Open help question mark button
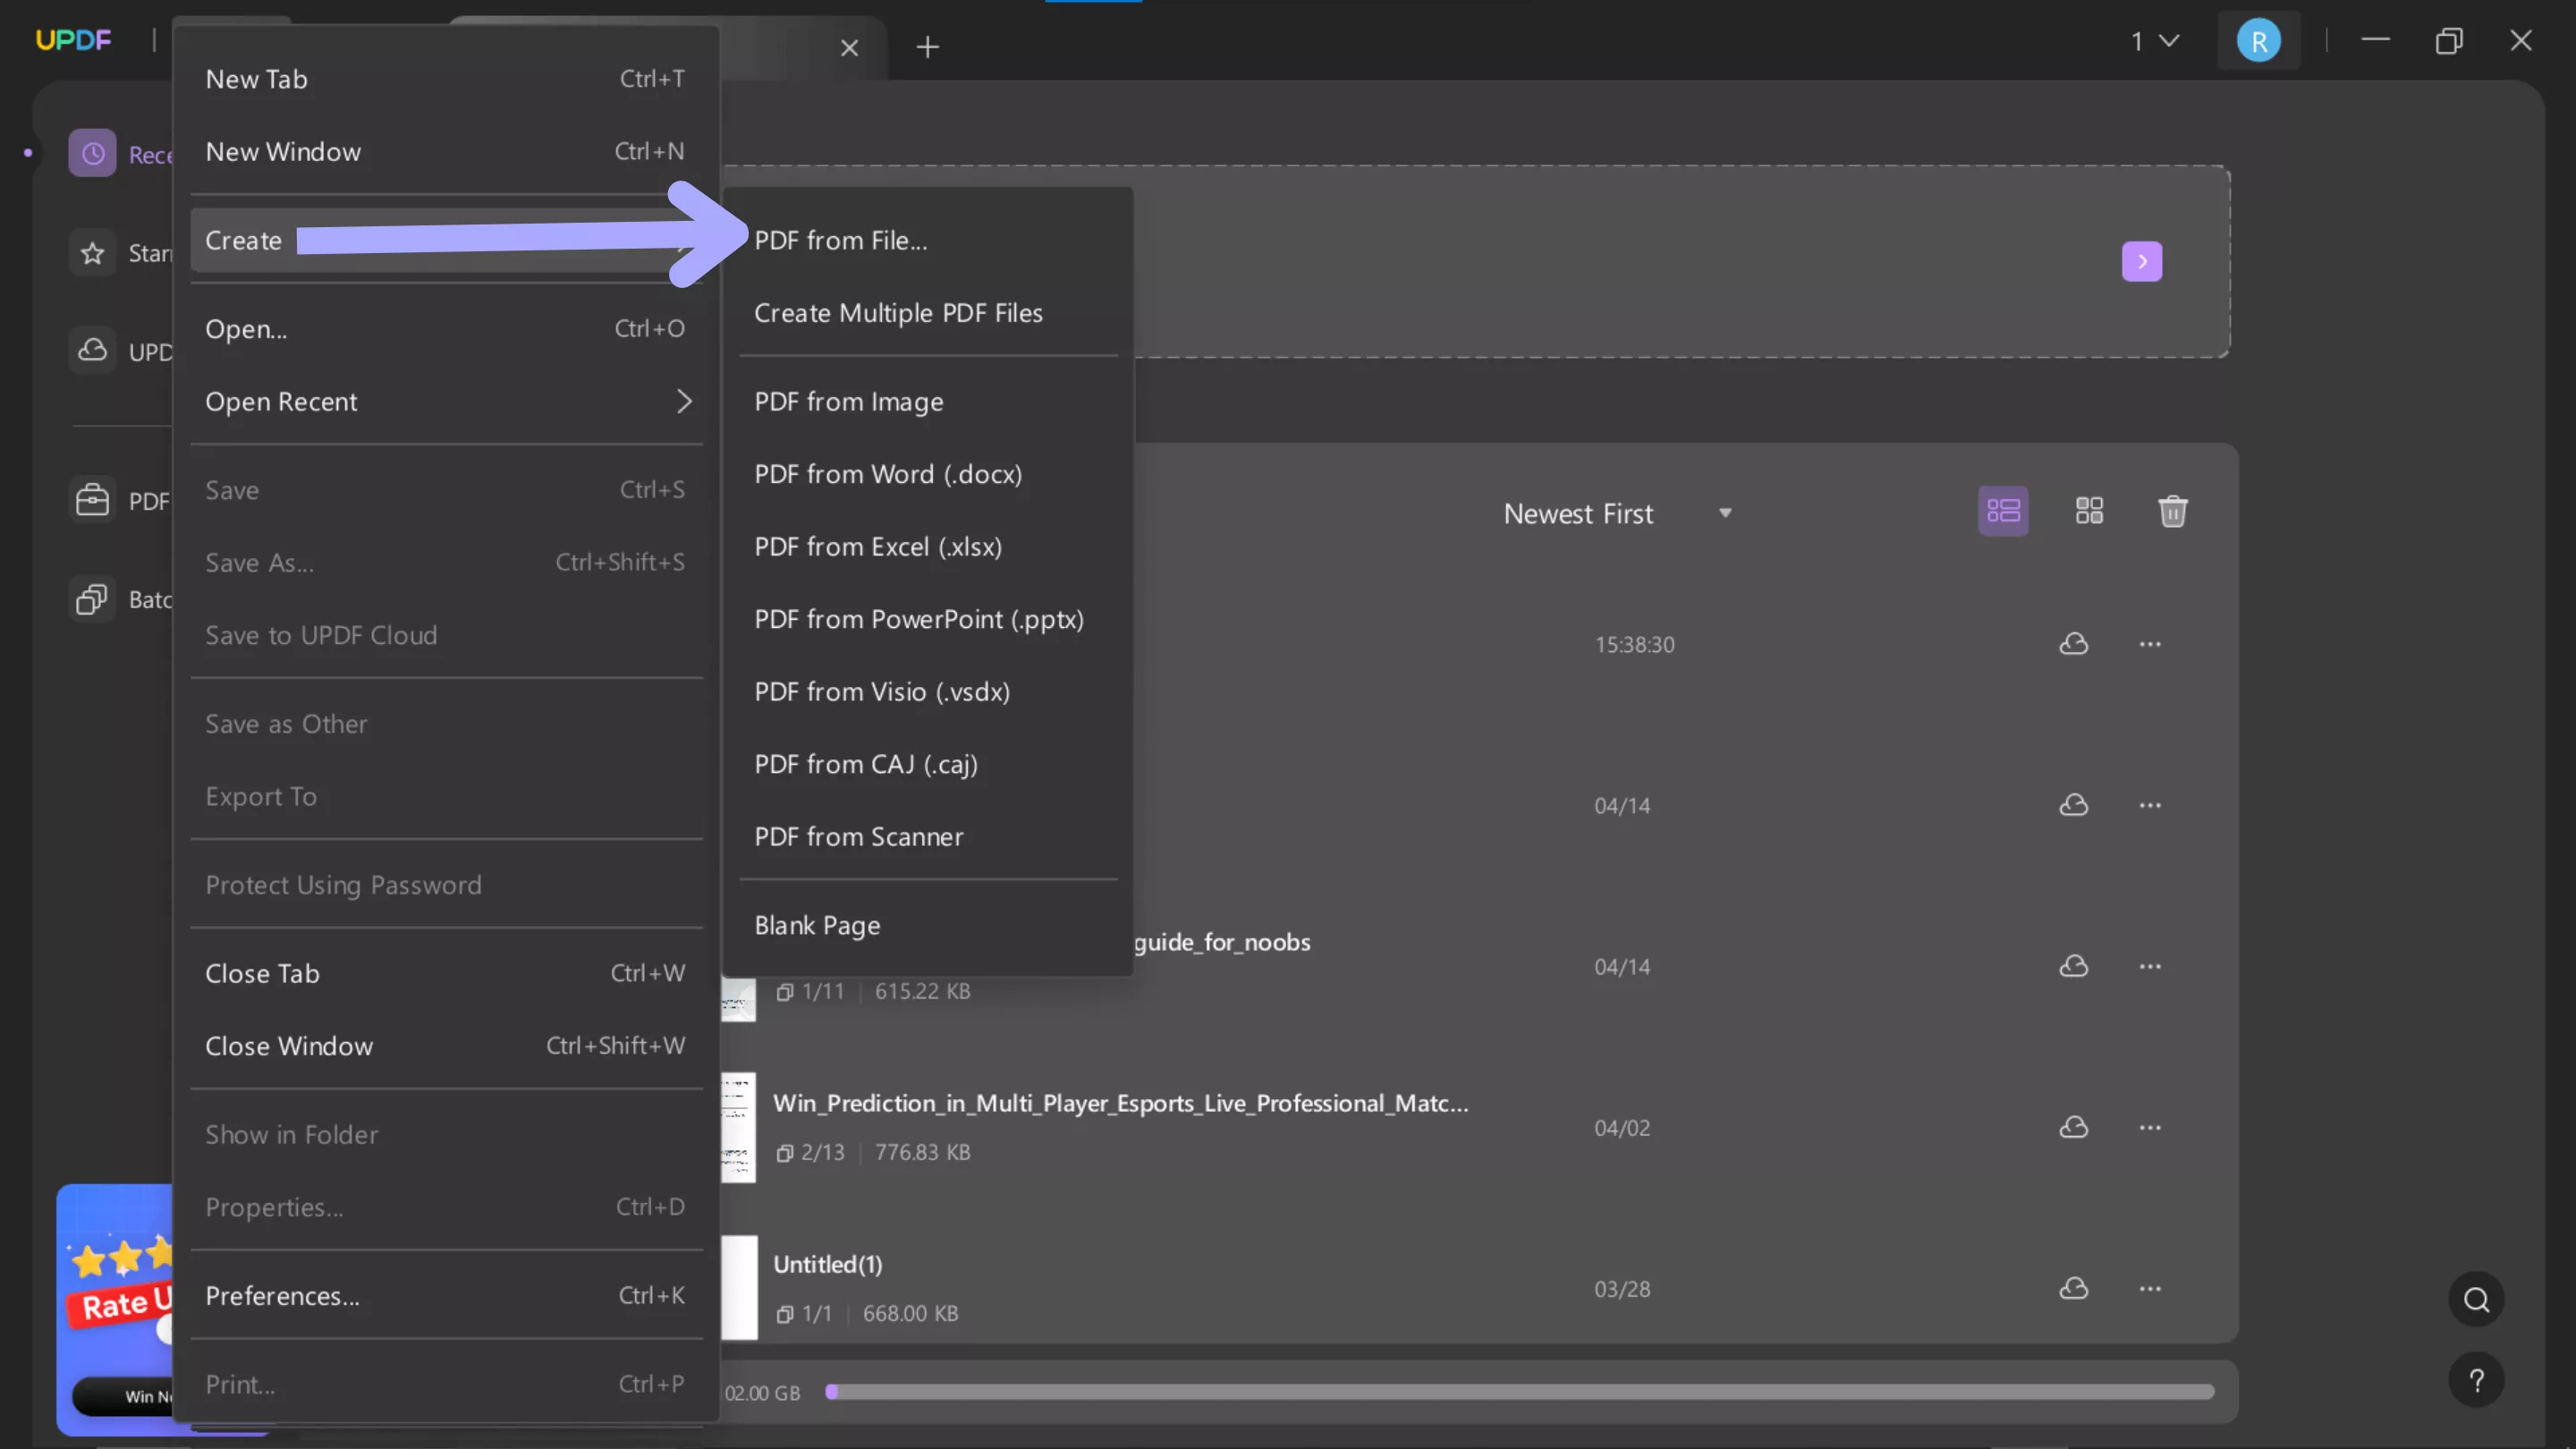This screenshot has width=2576, height=1449. pos(2476,1381)
